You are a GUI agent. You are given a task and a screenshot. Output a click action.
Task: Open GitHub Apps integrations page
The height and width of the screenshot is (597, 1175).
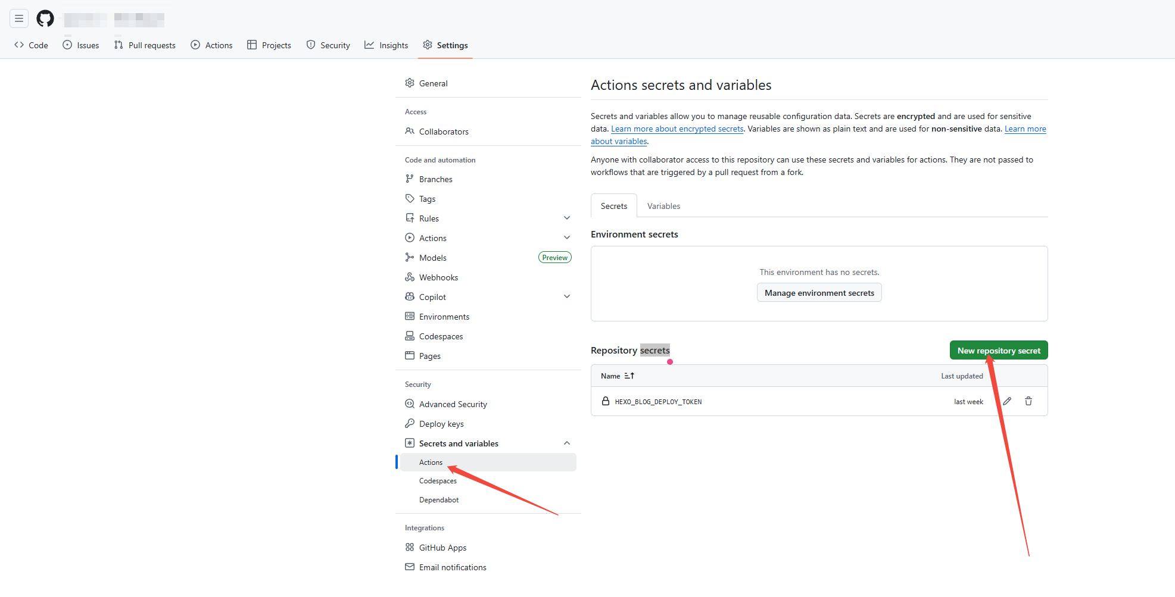pos(442,548)
